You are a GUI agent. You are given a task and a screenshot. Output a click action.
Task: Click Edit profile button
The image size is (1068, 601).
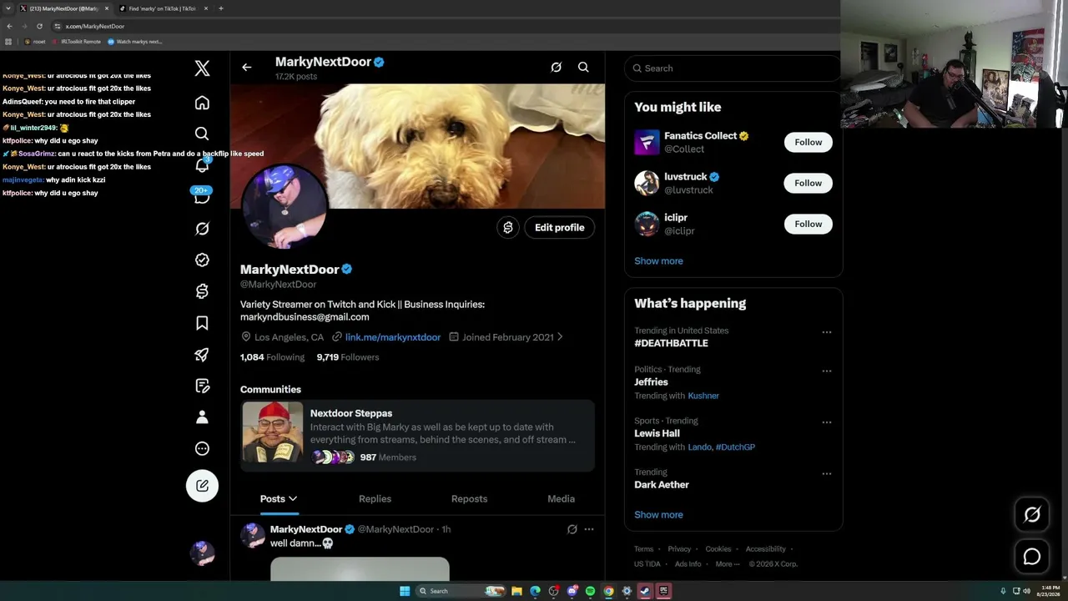559,227
